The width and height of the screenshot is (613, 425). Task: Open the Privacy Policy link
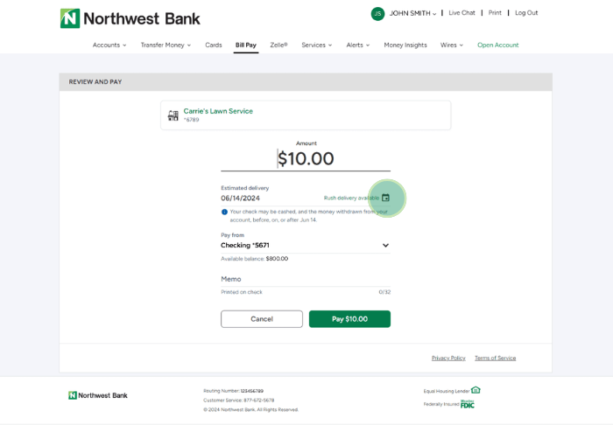point(448,358)
